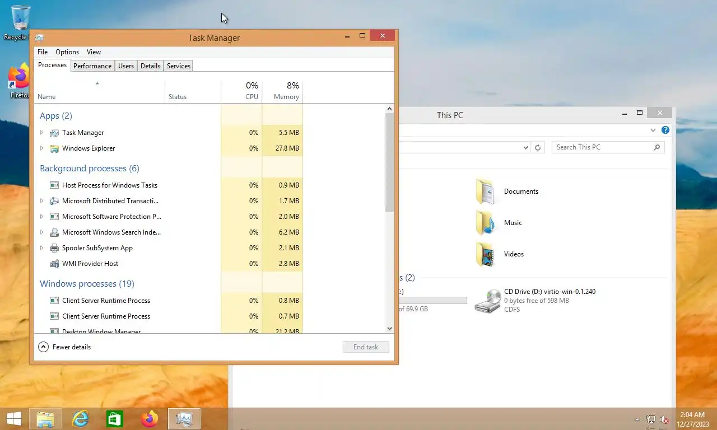
Task: Open the Windows Store taskbar icon
Action: (115, 419)
